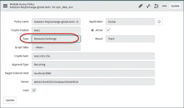Click the Target Instance Host field
This screenshot has width=184, height=108.
pyautogui.click(x=93, y=73)
